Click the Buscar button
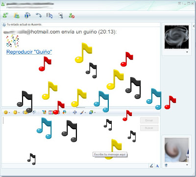This screenshot has width=196, height=177. pyautogui.click(x=149, y=128)
